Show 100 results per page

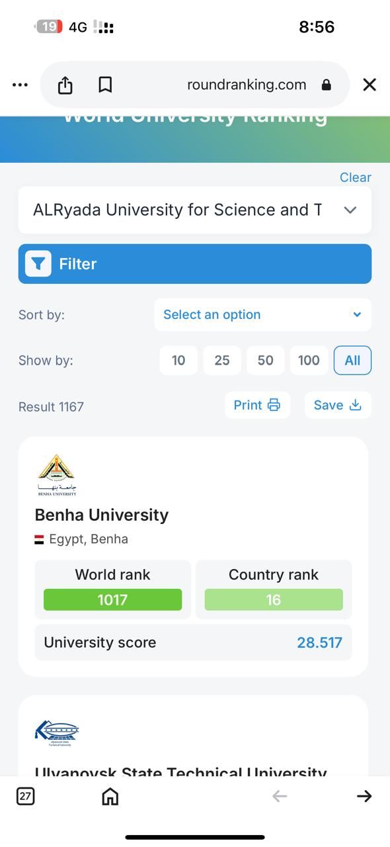tap(309, 360)
